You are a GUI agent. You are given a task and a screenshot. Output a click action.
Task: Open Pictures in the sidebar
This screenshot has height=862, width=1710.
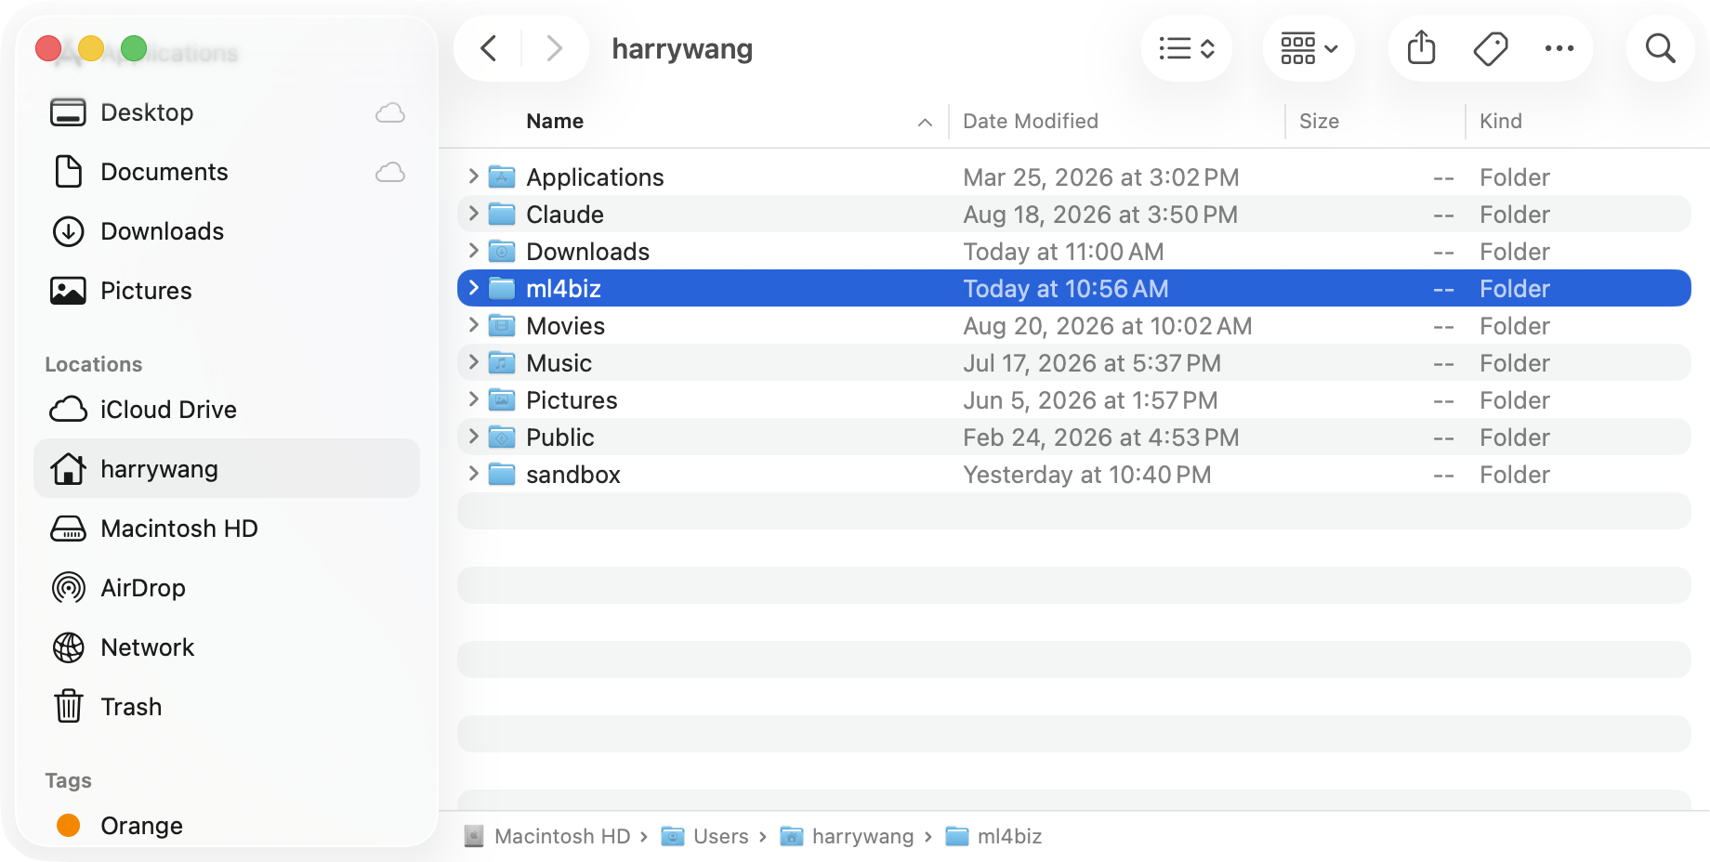click(x=227, y=291)
